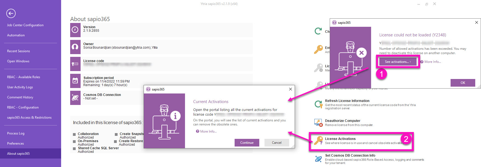
Task: Click 'Included in this license of sapio365:' heading
Action: tap(107, 122)
